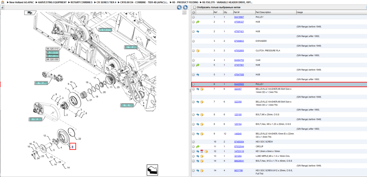This screenshot has width=367, height=177.
Task: Open diagram reference 60.150.280
Action: click(41, 83)
